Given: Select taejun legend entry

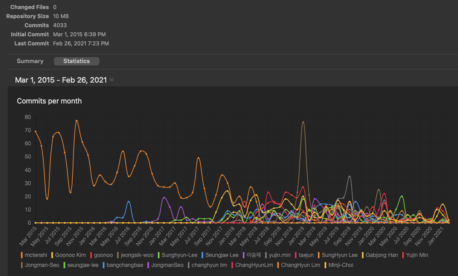Looking at the screenshot, I should tap(304, 255).
